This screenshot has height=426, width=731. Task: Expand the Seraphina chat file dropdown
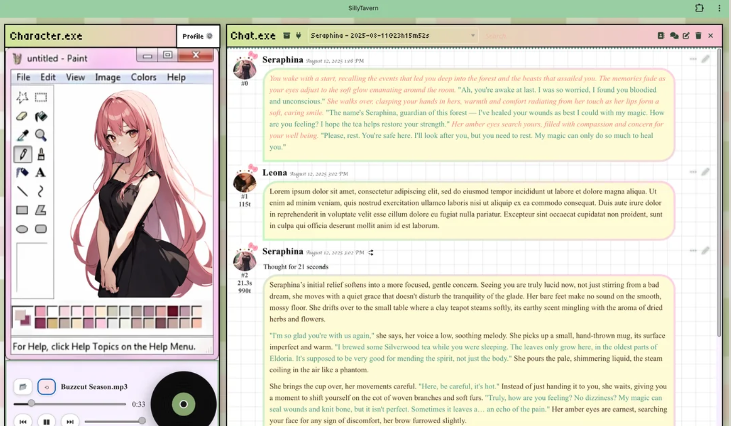point(393,35)
